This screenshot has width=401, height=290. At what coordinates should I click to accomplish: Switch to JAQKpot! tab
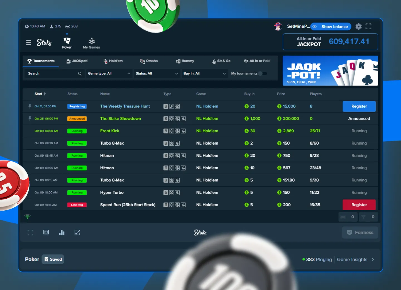point(77,61)
